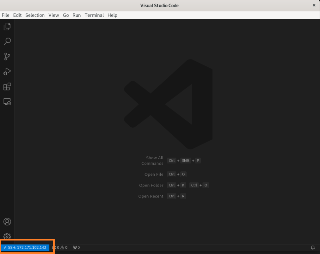The height and width of the screenshot is (254, 320).
Task: Open the Selection menu
Action: (x=35, y=15)
